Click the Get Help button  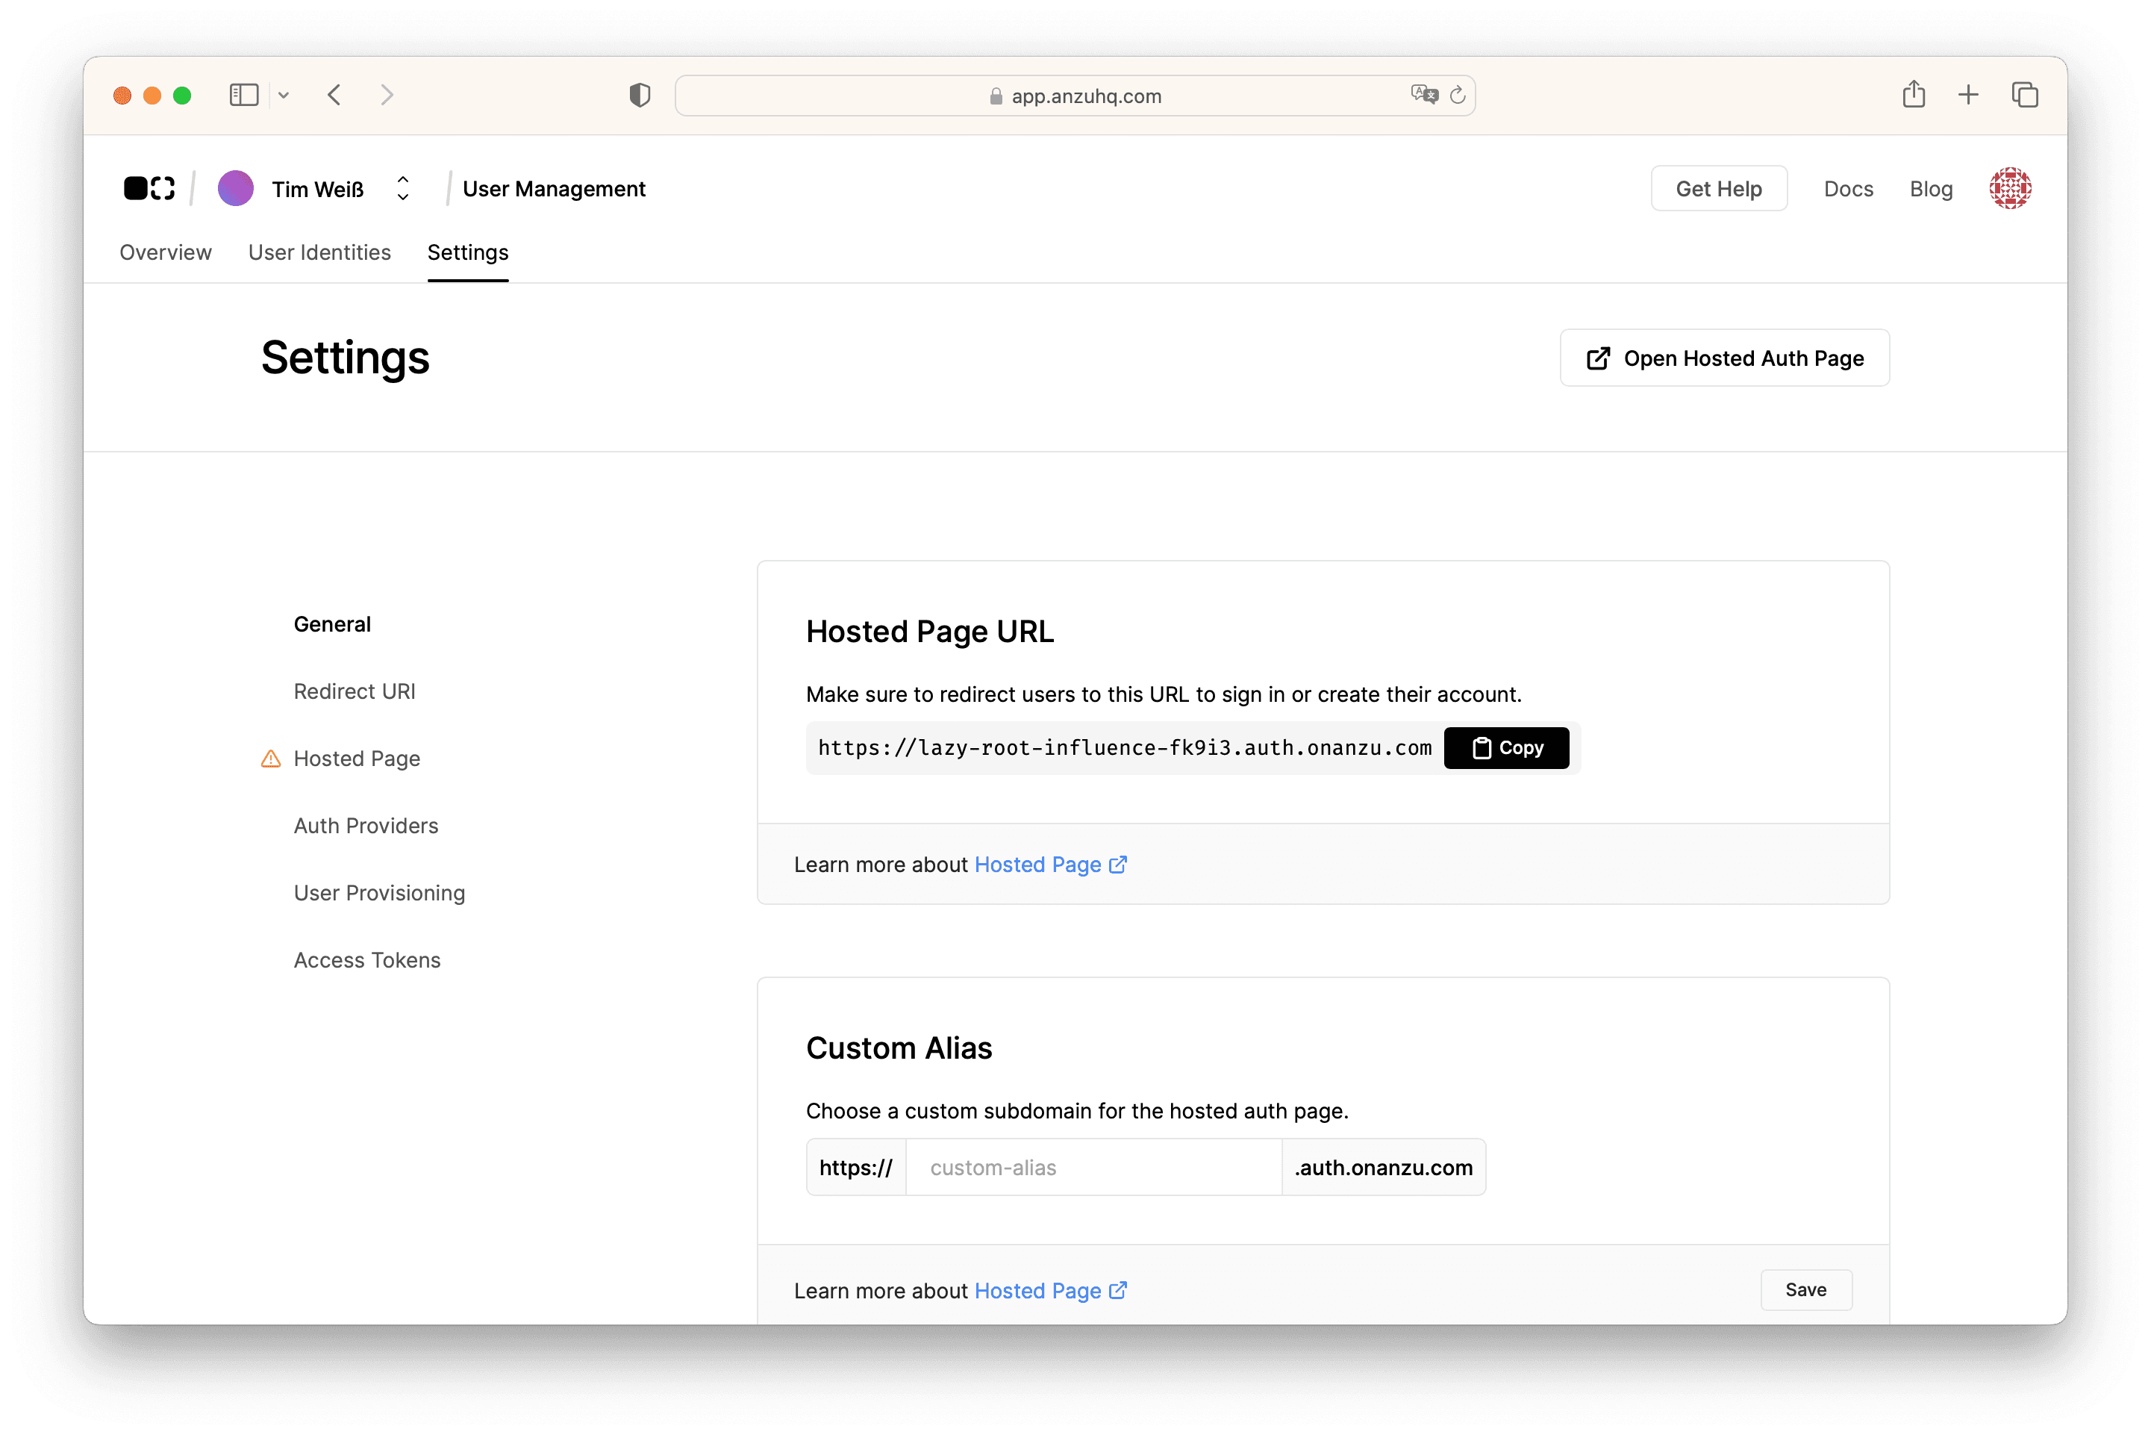pyautogui.click(x=1718, y=189)
